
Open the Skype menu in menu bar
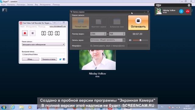[3, 5]
